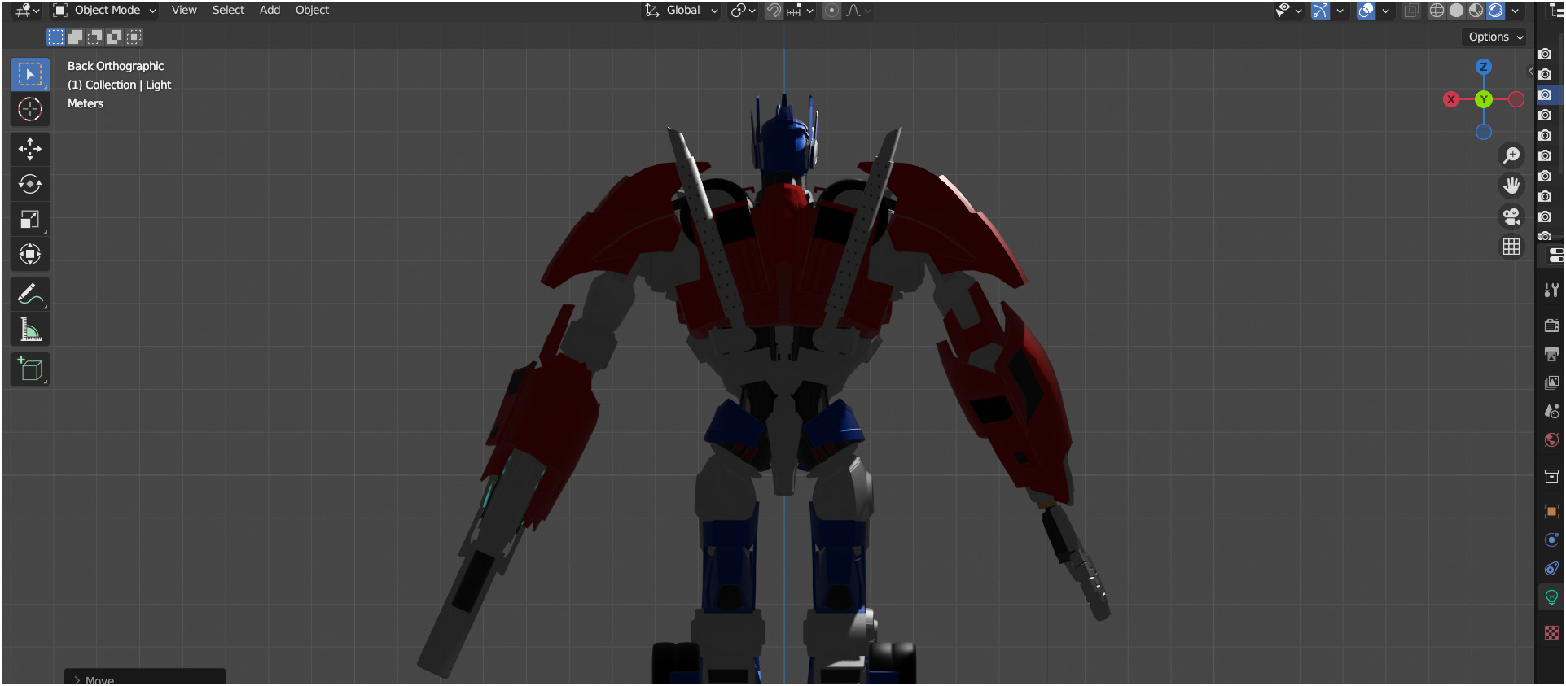Toggle viewport overlays button
Image resolution: width=1566 pixels, height=686 pixels.
click(1366, 11)
